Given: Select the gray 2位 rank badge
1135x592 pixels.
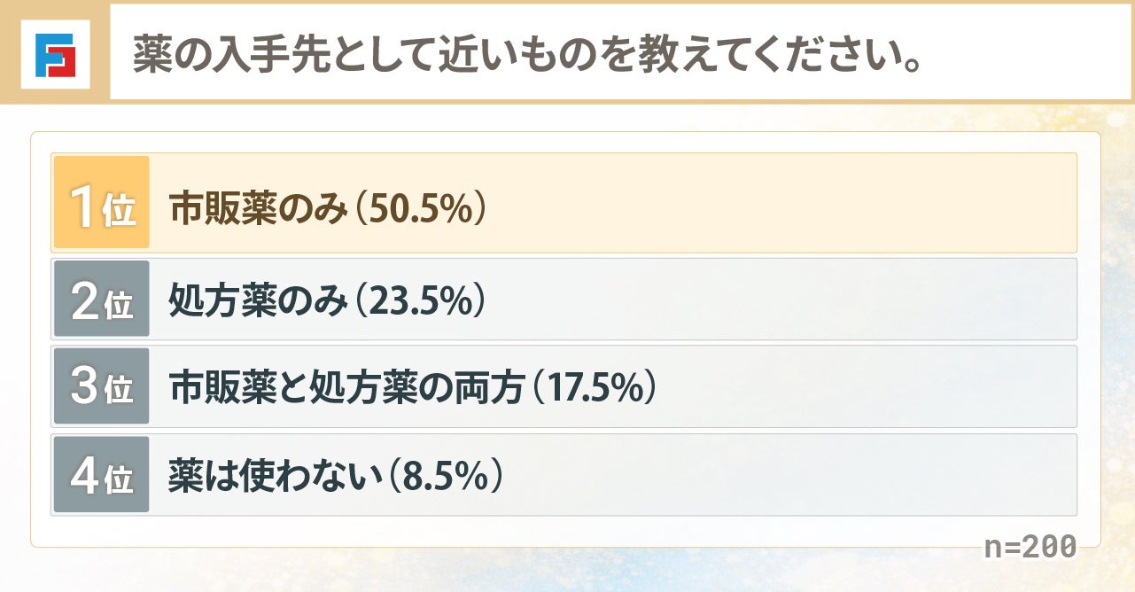Looking at the screenshot, I should click(x=101, y=300).
